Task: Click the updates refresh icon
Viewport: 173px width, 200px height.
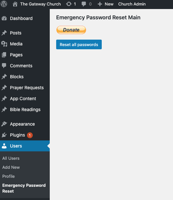Action: [69, 4]
